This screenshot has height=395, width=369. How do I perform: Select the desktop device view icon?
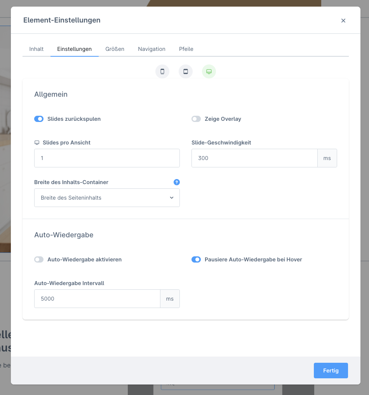click(209, 71)
